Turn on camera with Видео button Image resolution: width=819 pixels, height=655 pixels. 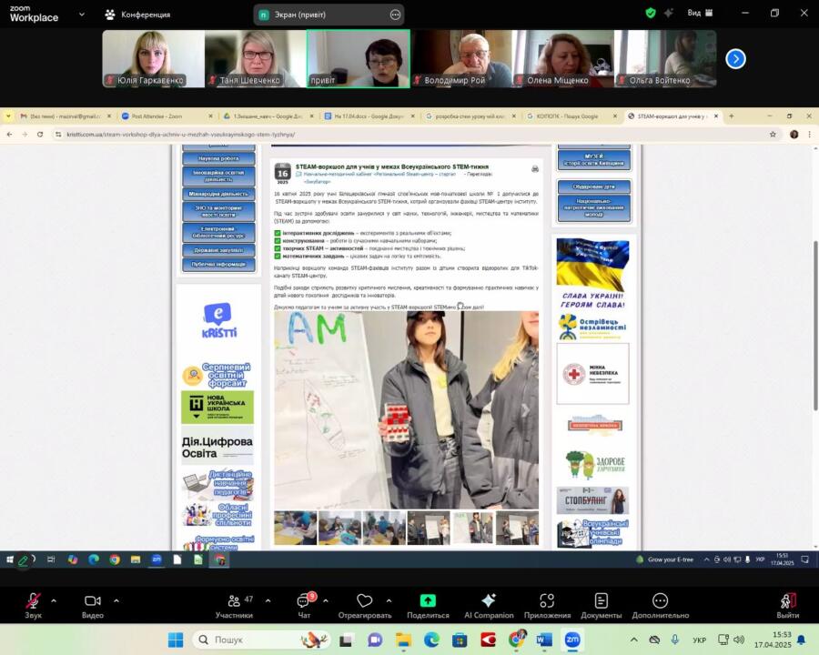93,605
